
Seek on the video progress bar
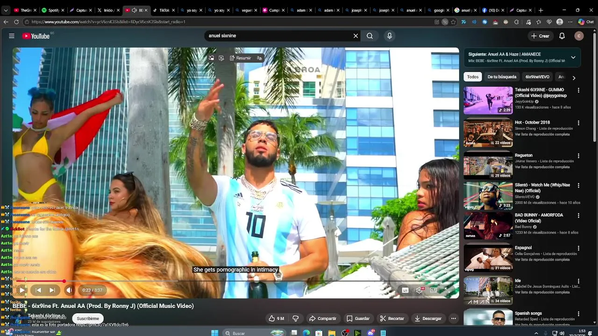pos(236,281)
